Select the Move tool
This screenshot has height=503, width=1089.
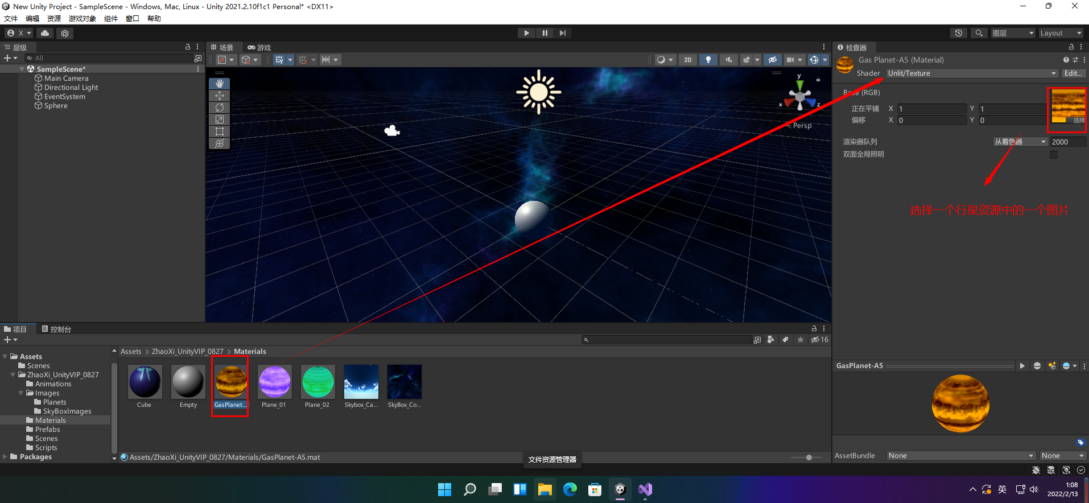pos(220,96)
